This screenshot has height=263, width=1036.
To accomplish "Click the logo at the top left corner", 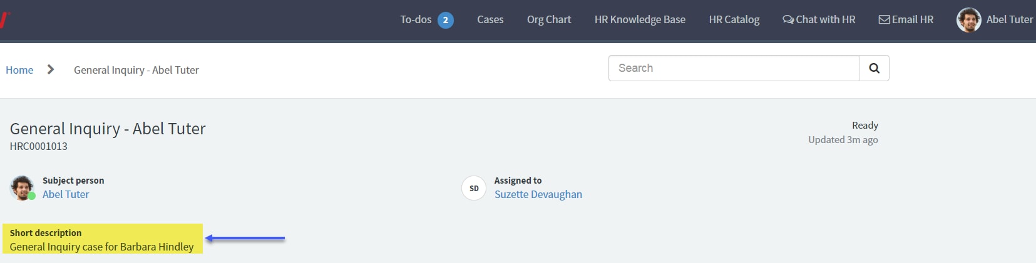I will (x=4, y=19).
